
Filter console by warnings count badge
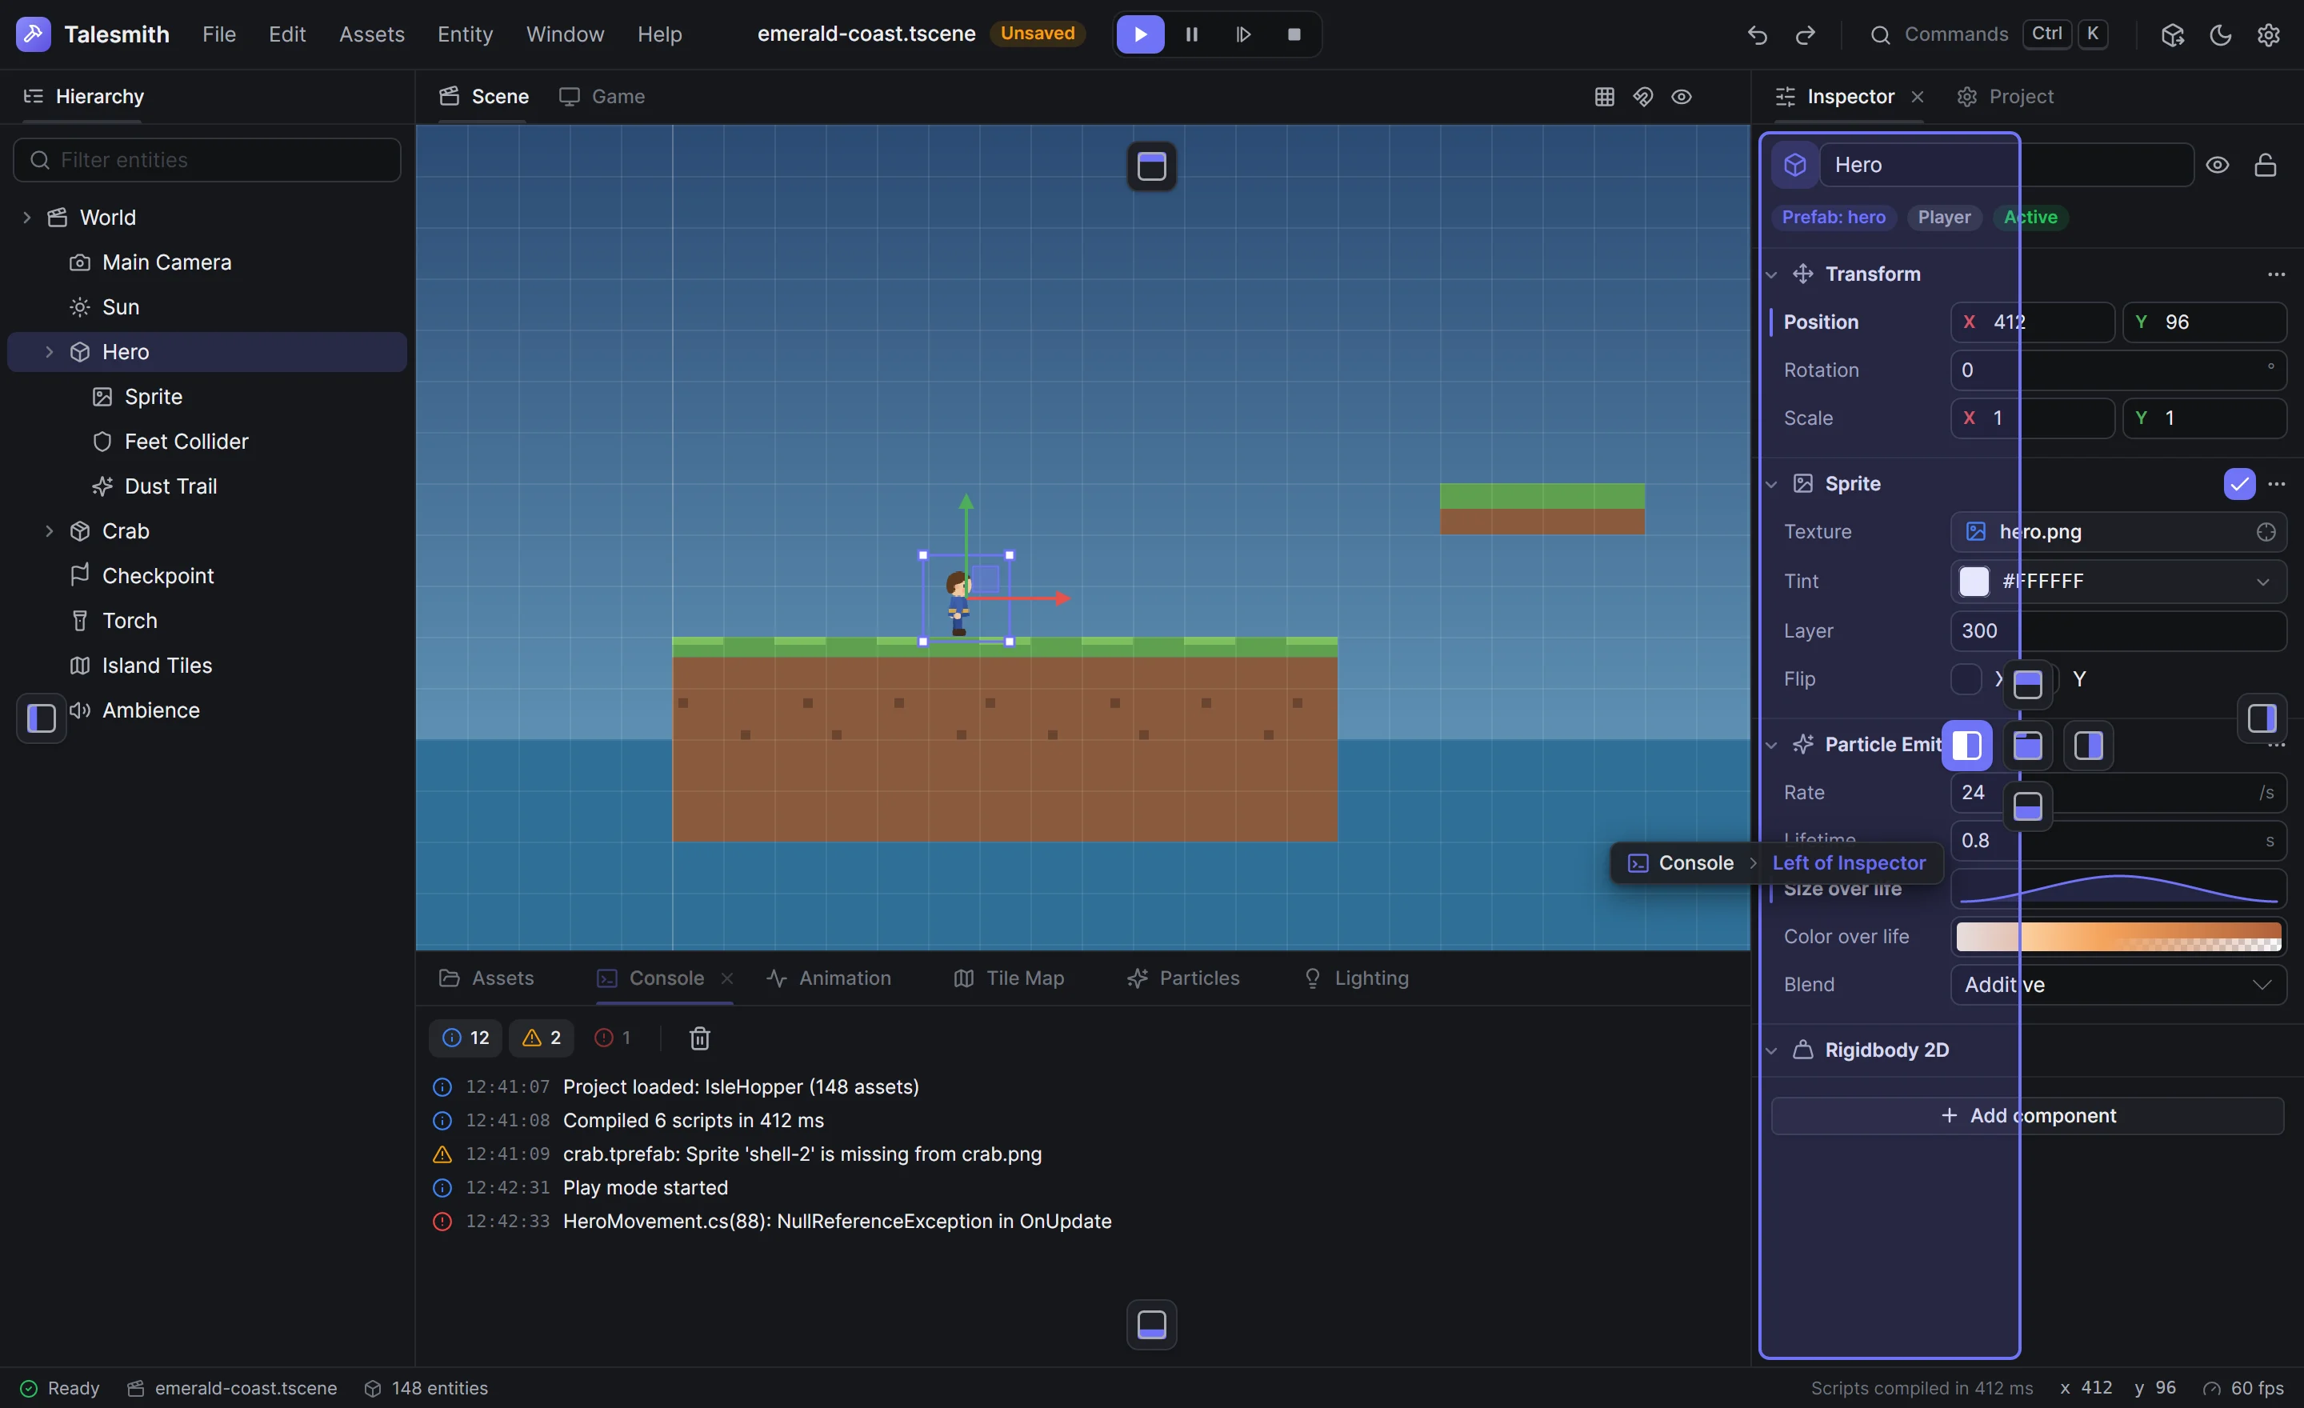(542, 1038)
